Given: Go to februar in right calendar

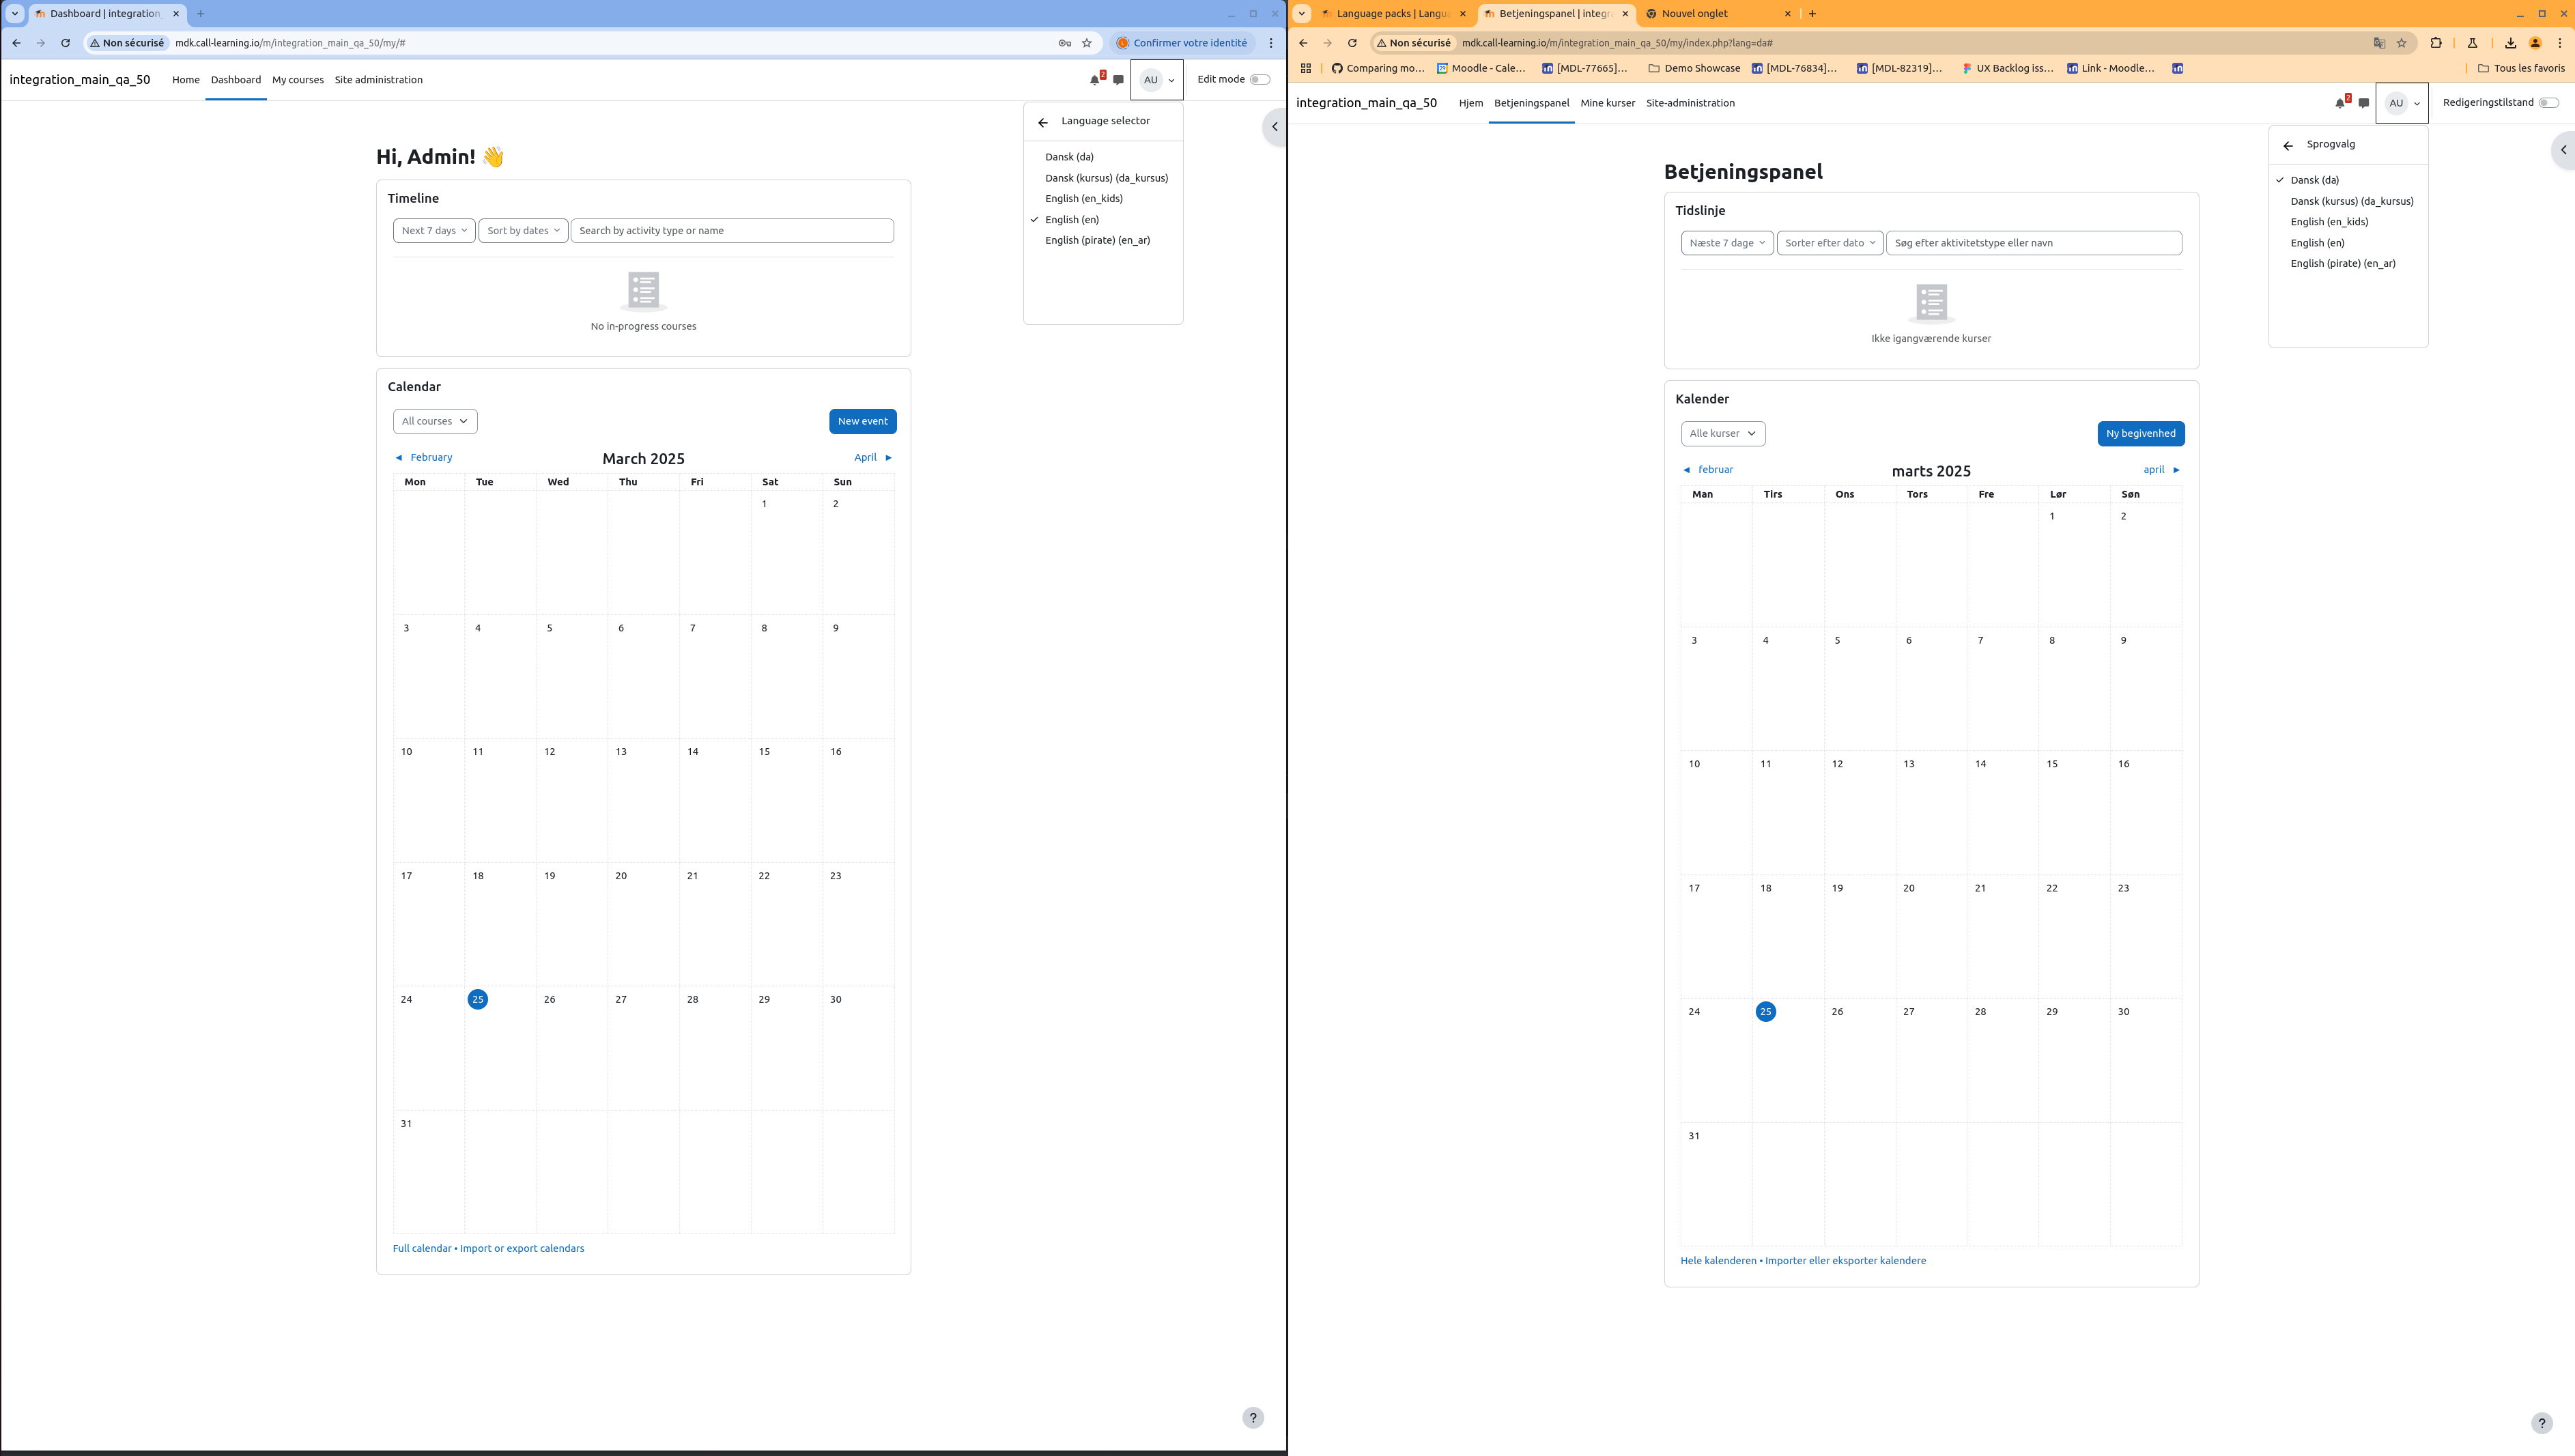Looking at the screenshot, I should [1708, 470].
